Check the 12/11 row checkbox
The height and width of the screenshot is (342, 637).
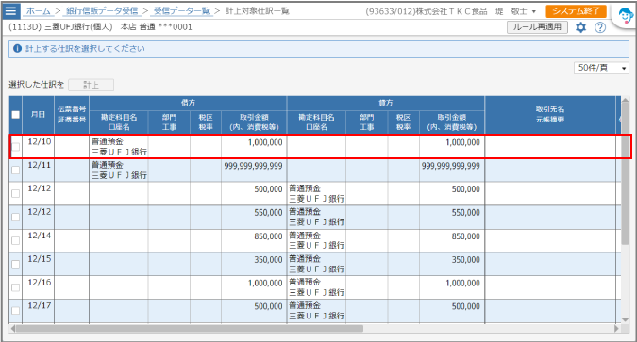click(16, 170)
